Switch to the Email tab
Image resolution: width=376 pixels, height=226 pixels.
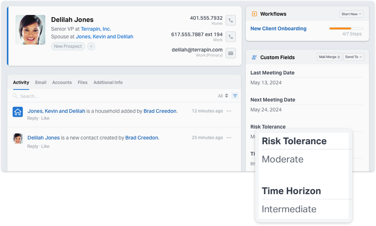tap(41, 82)
